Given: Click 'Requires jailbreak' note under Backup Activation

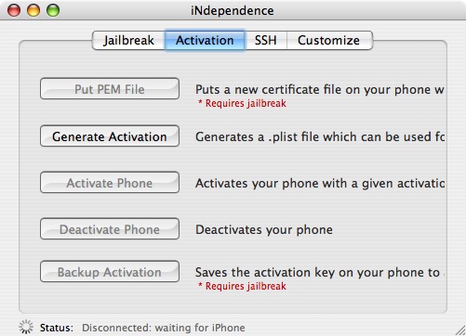Looking at the screenshot, I should click(x=242, y=286).
